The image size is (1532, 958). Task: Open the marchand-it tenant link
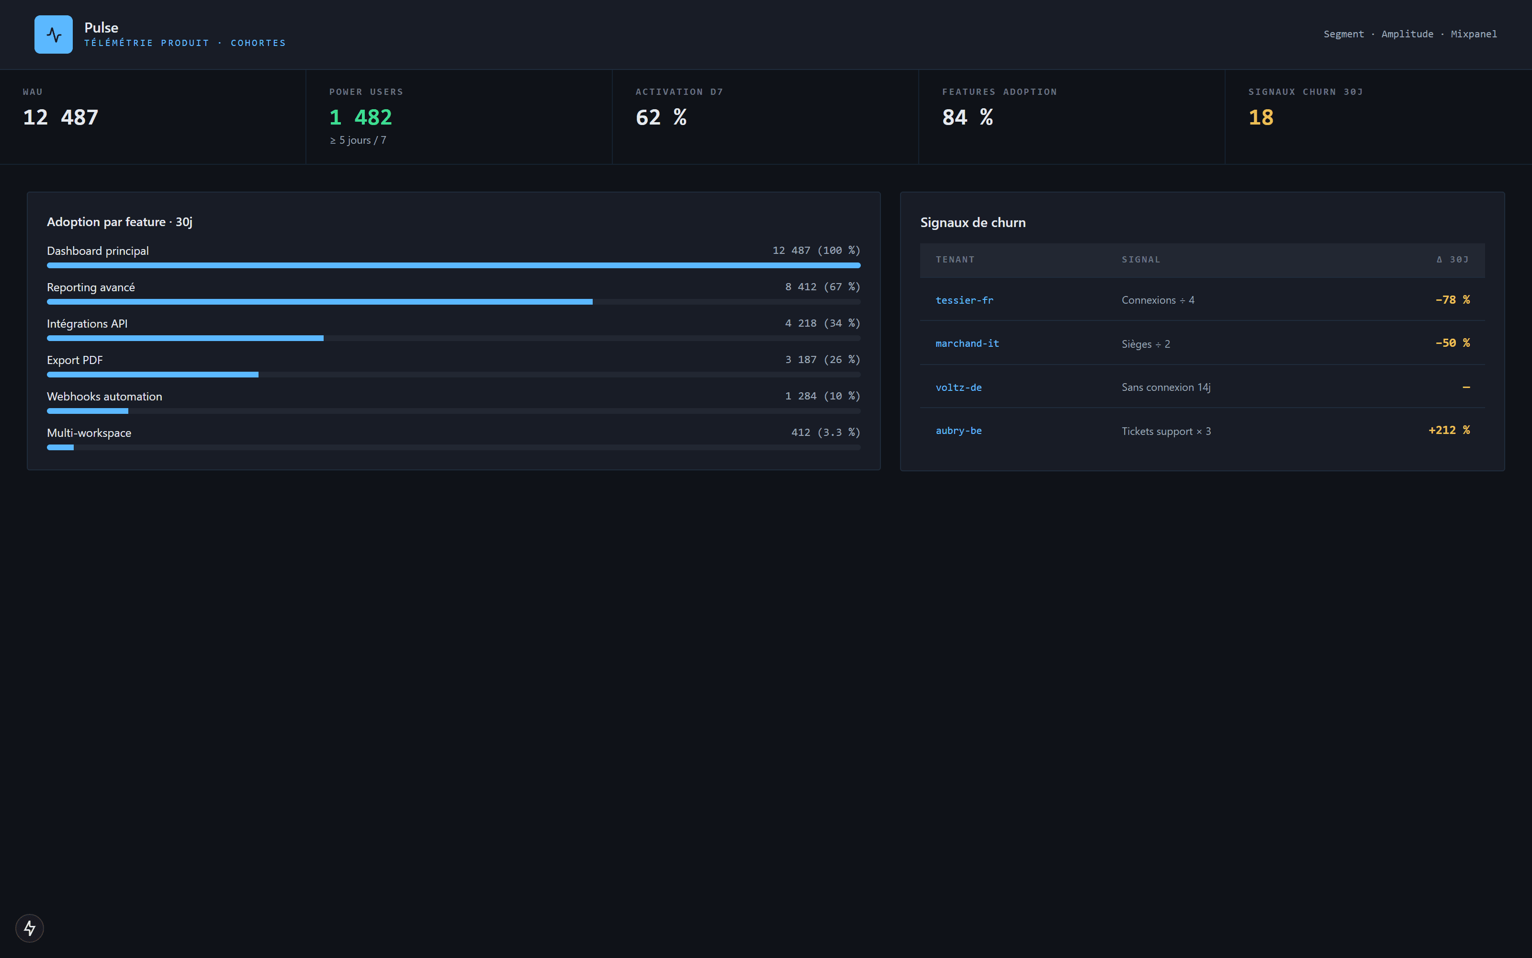[967, 343]
